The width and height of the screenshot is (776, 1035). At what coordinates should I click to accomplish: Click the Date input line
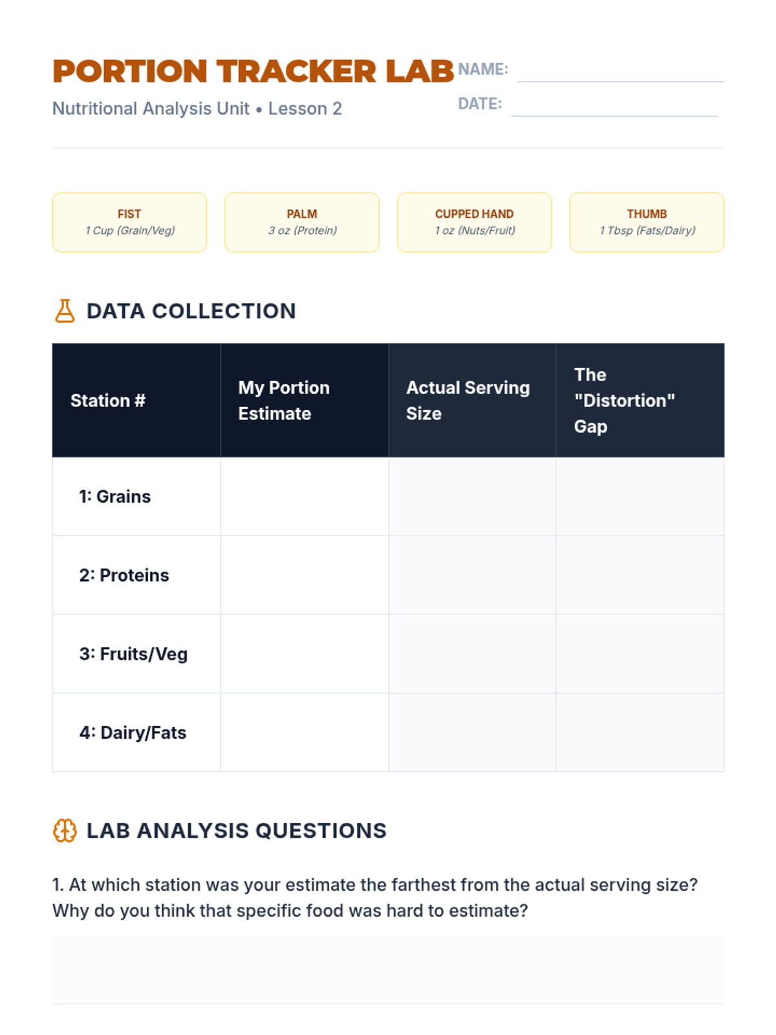614,106
